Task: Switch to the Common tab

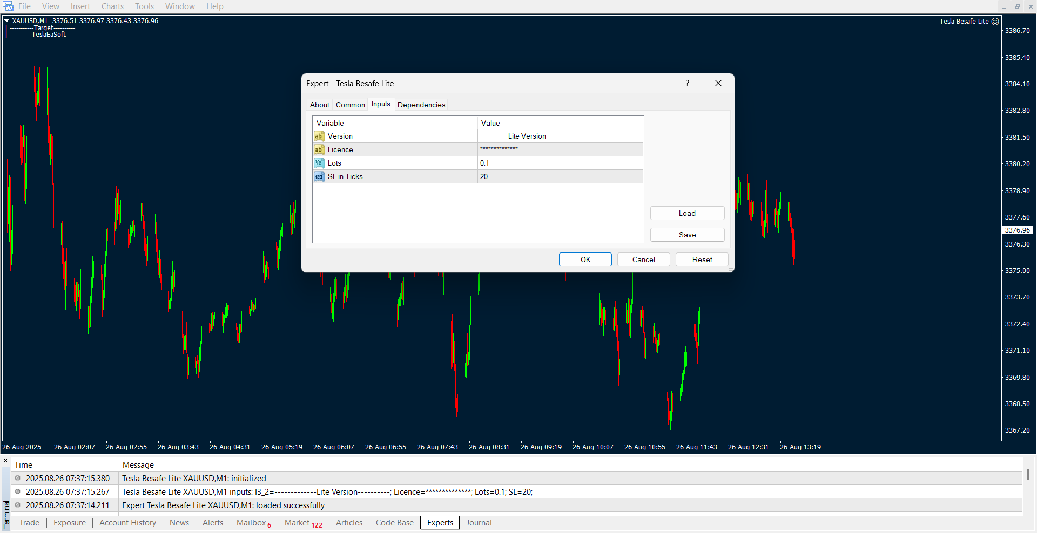Action: click(x=350, y=105)
